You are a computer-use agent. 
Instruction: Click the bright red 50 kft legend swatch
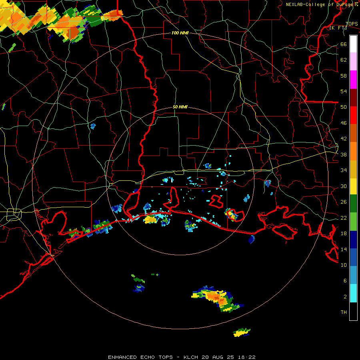pos(353,115)
